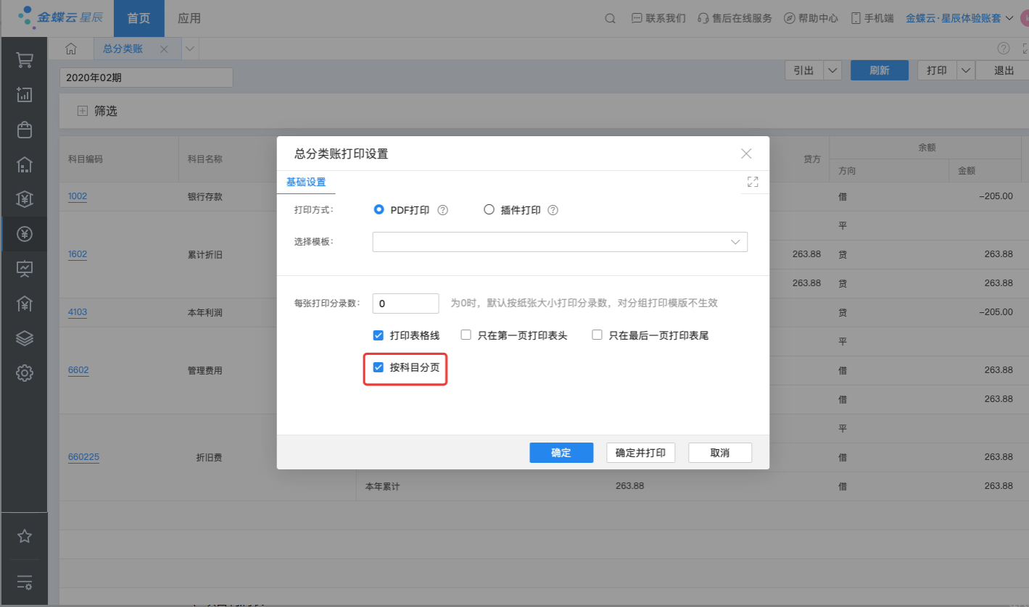Expand the 筛选 filter section
1029x607 pixels.
82,111
